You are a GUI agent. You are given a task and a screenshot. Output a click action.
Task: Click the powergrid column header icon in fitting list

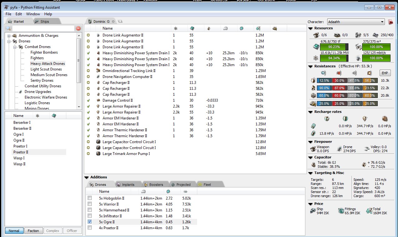pyautogui.click(x=176, y=28)
